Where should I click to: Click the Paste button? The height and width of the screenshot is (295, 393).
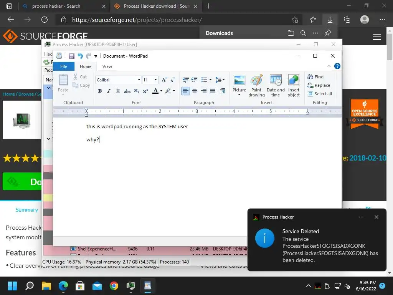tap(63, 85)
